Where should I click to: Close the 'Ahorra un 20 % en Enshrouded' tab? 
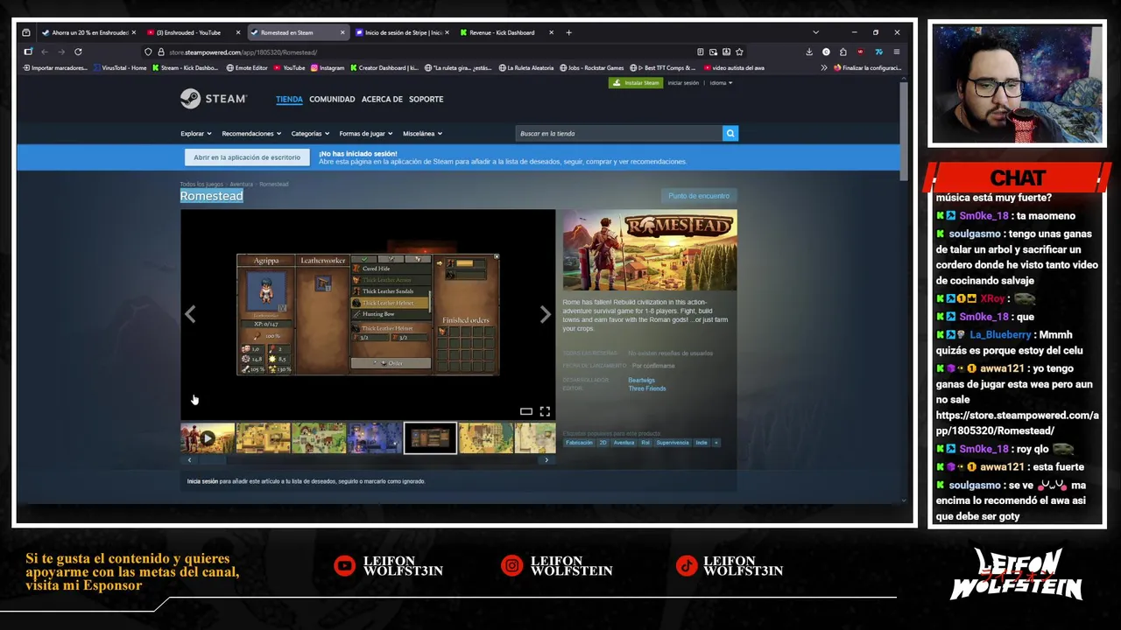pos(134,32)
